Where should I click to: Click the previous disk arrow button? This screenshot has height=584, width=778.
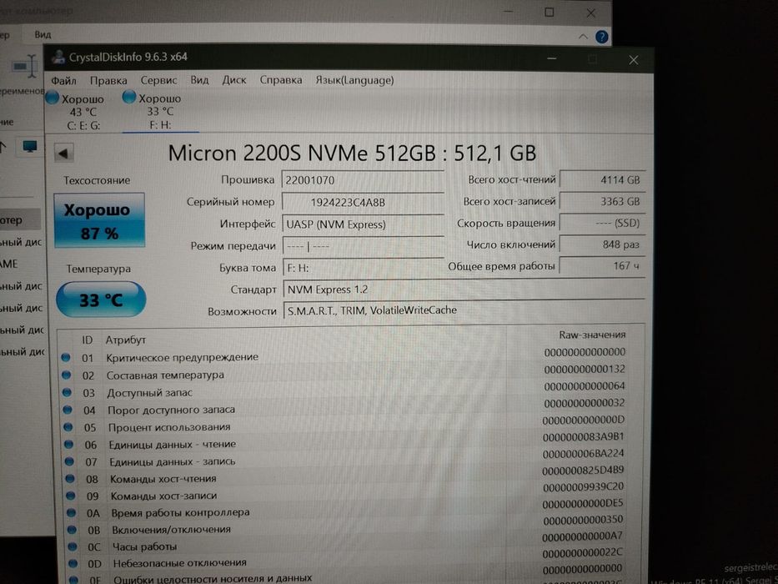click(x=63, y=154)
